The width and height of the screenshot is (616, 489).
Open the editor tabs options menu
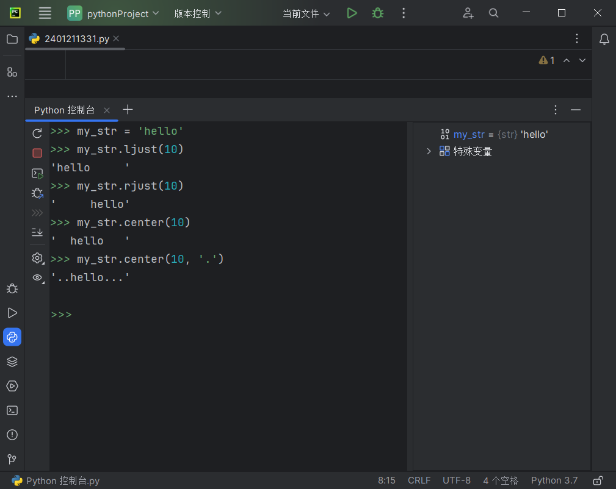click(577, 38)
